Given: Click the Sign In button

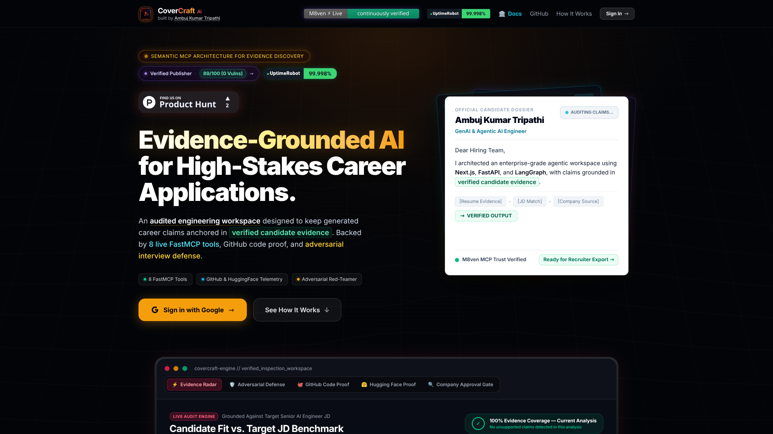Looking at the screenshot, I should point(617,14).
